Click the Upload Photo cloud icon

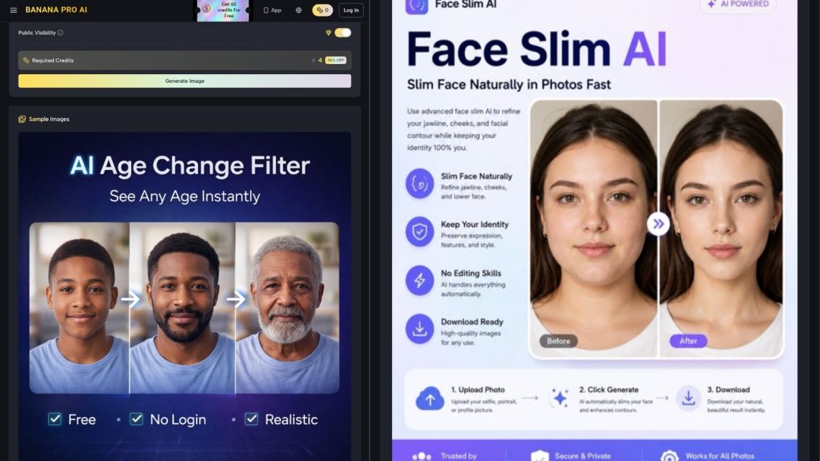point(430,399)
